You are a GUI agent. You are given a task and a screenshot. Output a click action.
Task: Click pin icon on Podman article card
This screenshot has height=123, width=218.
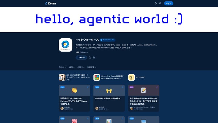[88, 87]
